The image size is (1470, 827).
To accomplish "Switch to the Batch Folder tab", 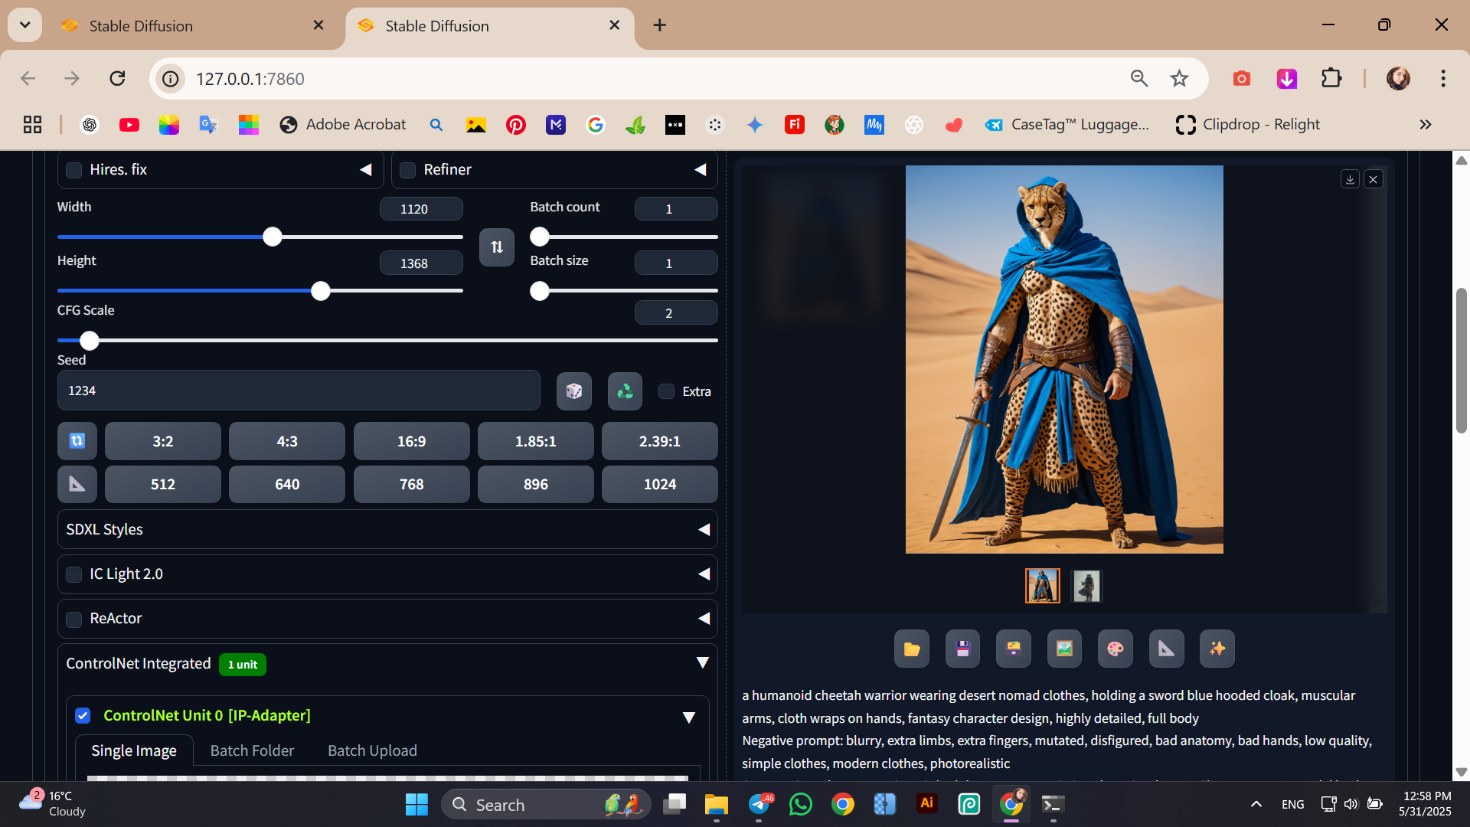I will pyautogui.click(x=252, y=750).
